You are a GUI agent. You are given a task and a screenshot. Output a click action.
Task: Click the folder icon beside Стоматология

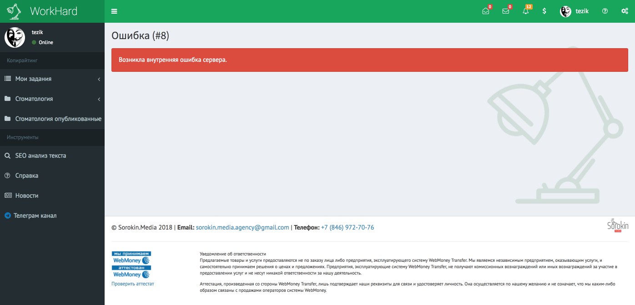(8, 99)
